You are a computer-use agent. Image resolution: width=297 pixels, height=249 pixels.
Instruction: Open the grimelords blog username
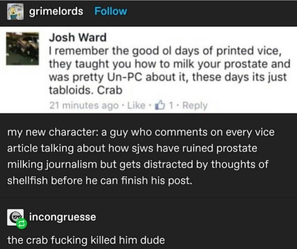(56, 11)
